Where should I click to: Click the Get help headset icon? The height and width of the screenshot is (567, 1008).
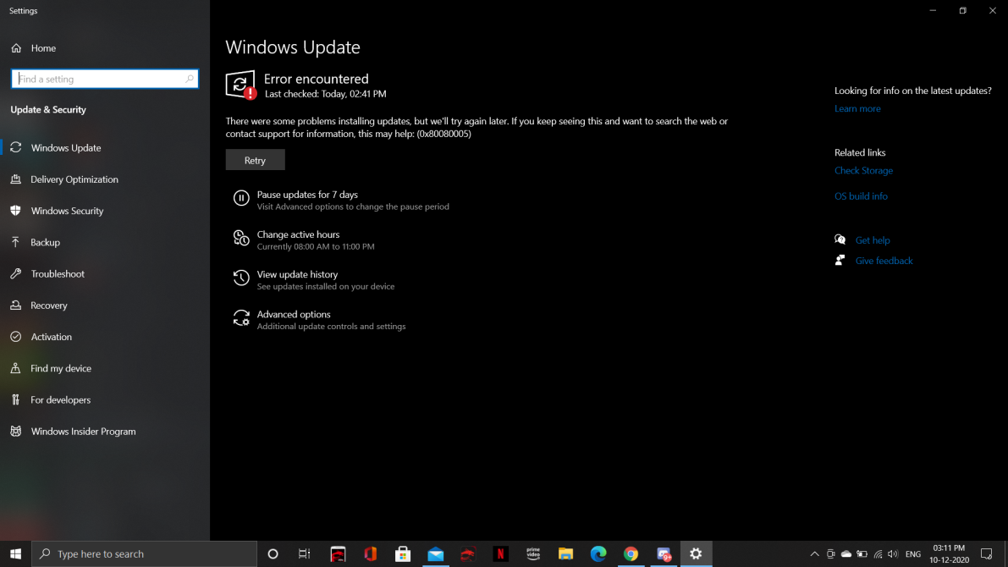[x=840, y=239]
